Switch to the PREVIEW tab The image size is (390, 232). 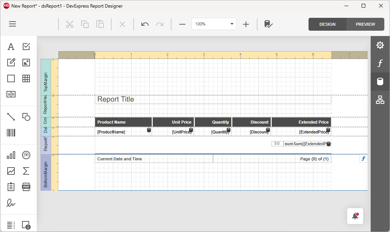[365, 24]
